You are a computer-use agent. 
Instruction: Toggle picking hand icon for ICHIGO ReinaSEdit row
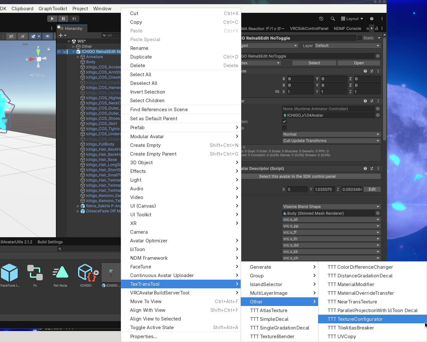click(x=64, y=52)
